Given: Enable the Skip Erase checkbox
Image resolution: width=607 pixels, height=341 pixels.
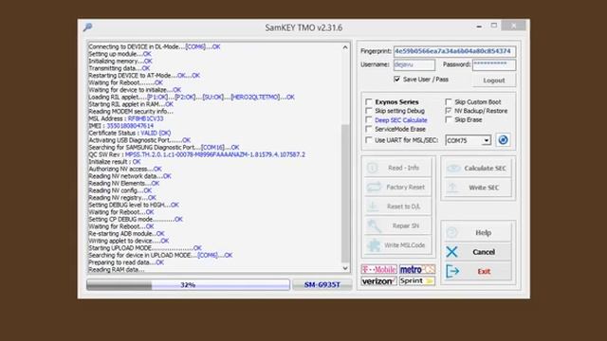Looking at the screenshot, I should 449,120.
